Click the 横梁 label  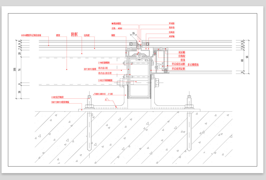(x=58, y=35)
